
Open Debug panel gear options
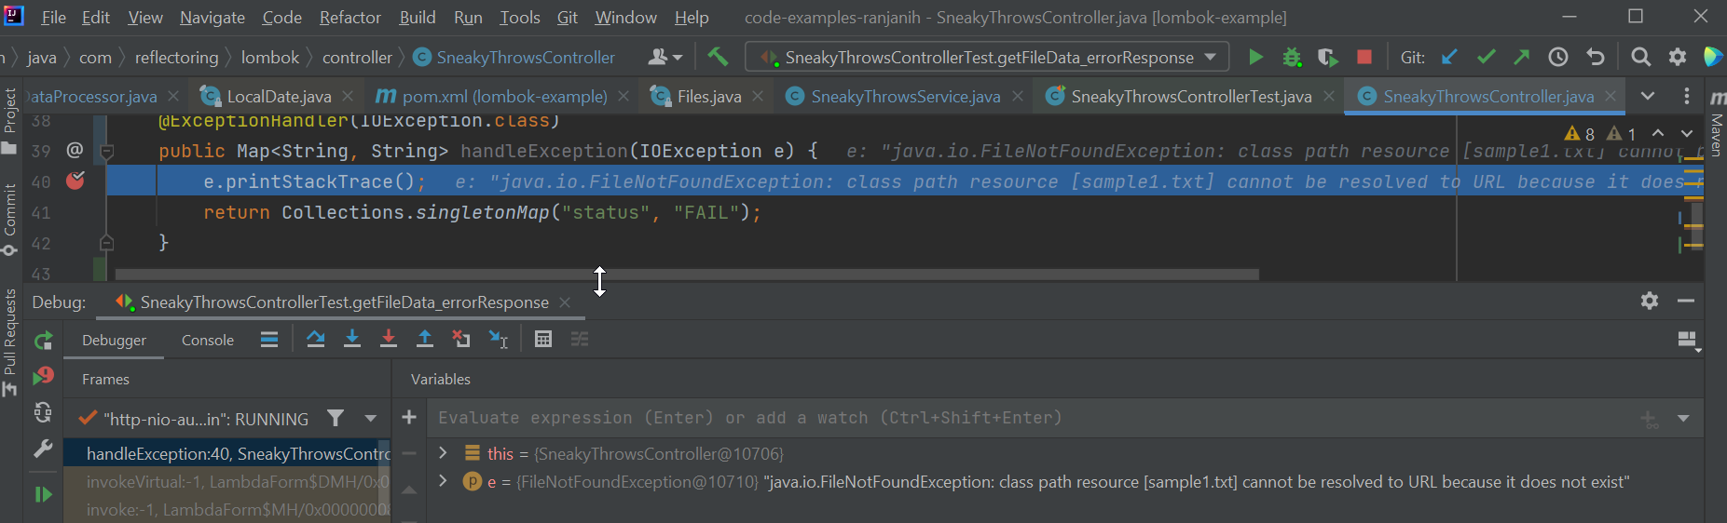1650,301
